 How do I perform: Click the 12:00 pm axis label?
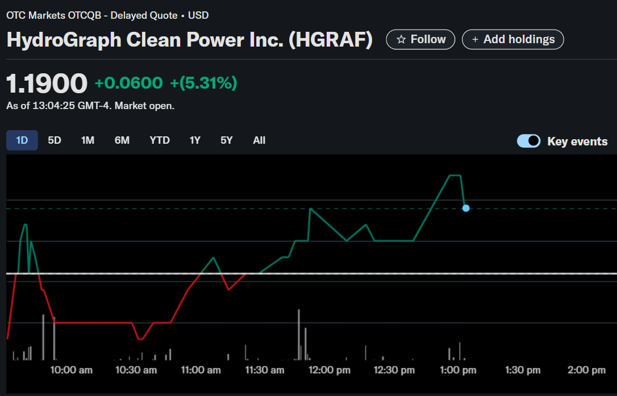pos(330,370)
